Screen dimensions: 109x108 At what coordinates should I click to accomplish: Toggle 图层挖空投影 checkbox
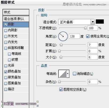[61, 89]
